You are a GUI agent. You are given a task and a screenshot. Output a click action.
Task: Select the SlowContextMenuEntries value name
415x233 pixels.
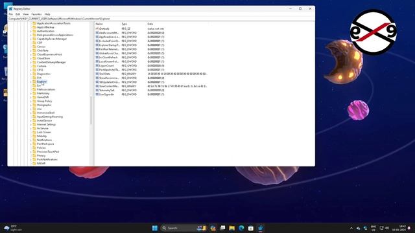pyautogui.click(x=109, y=86)
